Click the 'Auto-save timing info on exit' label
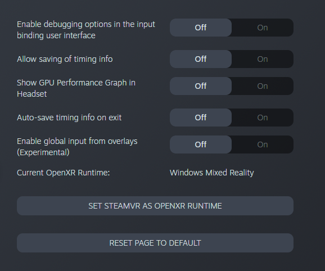 pos(69,118)
